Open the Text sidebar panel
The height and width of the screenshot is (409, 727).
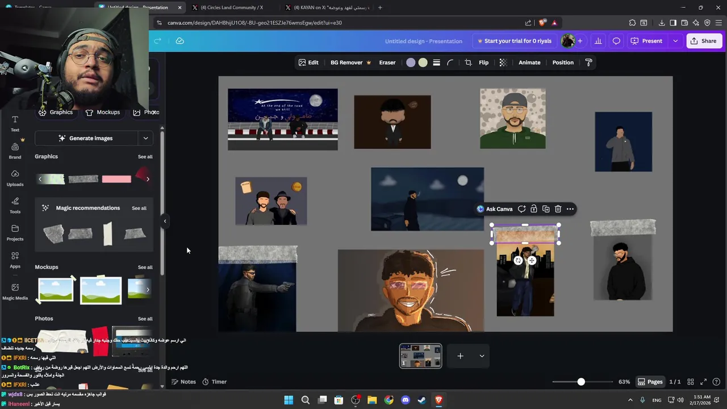pyautogui.click(x=15, y=123)
